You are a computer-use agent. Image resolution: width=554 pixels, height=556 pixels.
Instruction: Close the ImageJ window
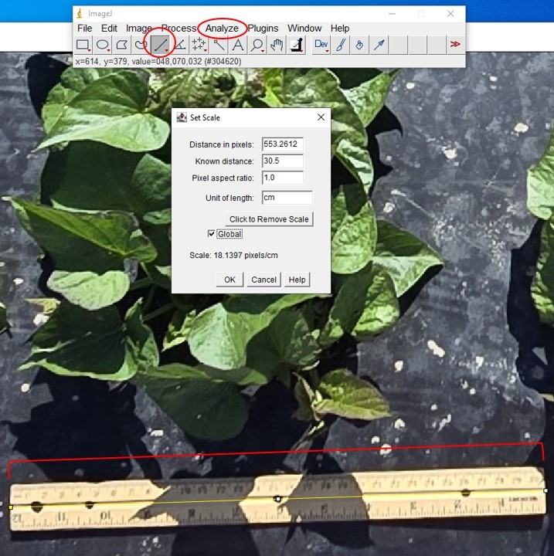coord(450,13)
